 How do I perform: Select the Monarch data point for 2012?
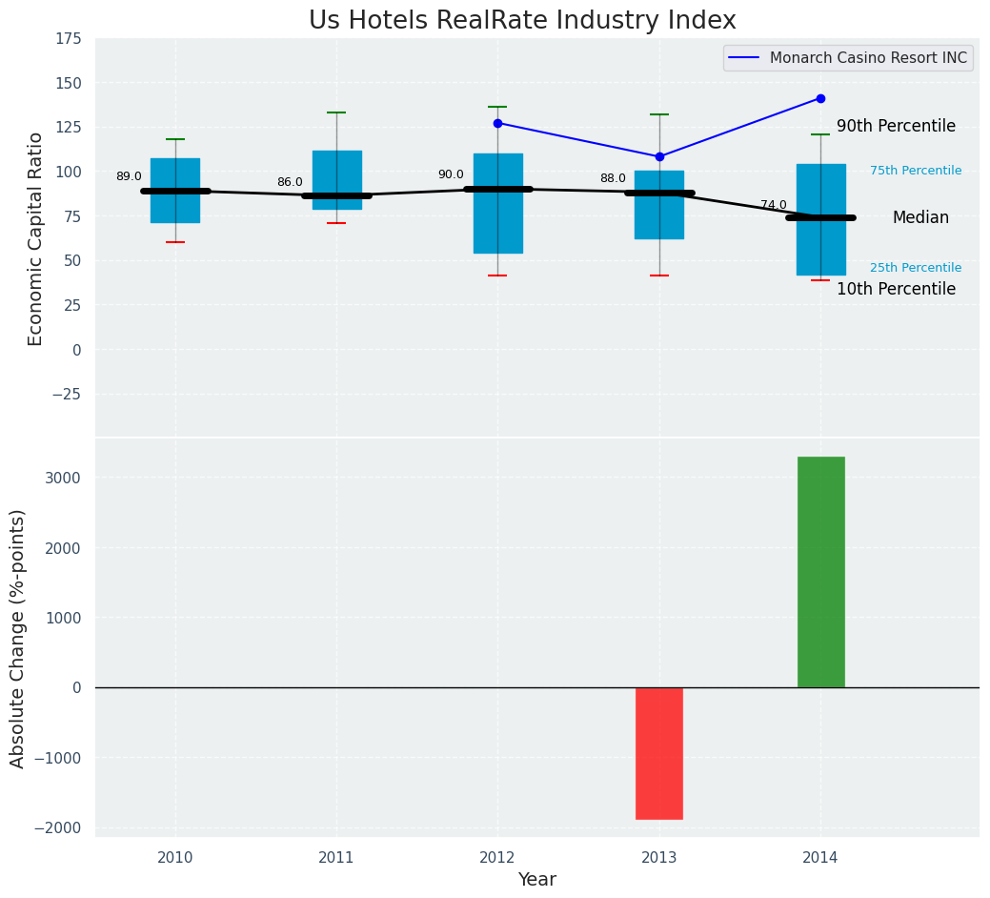(497, 123)
